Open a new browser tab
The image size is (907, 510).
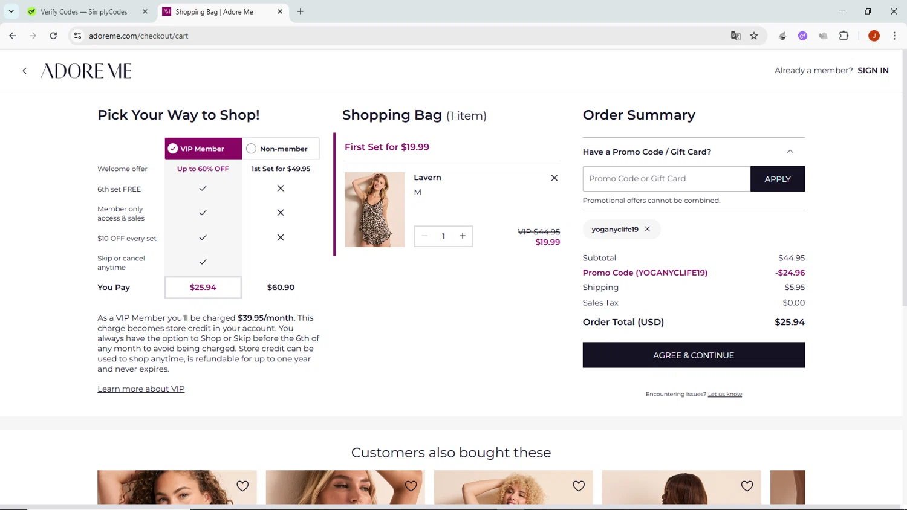301,11
